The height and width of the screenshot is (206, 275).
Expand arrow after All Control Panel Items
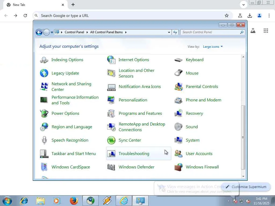(126, 32)
